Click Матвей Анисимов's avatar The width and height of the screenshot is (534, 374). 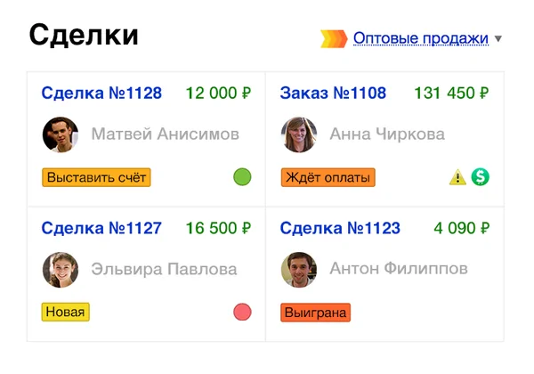coord(61,134)
